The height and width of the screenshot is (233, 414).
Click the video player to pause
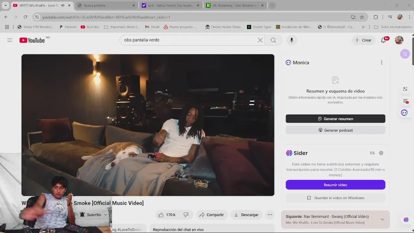pos(148,125)
